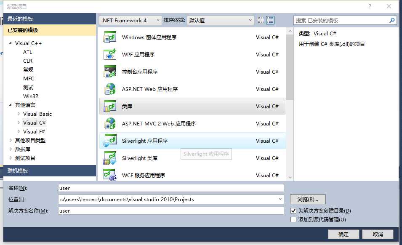
Task: Click WCF 服务应用程序 template name
Action: 144,175
